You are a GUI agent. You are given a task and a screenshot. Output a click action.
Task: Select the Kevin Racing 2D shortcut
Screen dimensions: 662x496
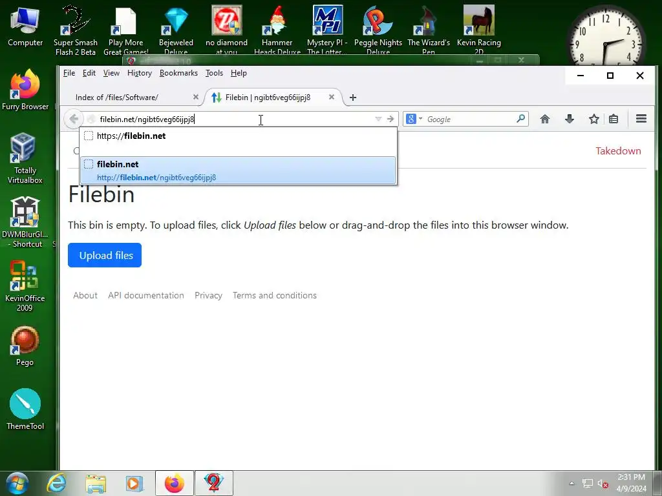[479, 30]
